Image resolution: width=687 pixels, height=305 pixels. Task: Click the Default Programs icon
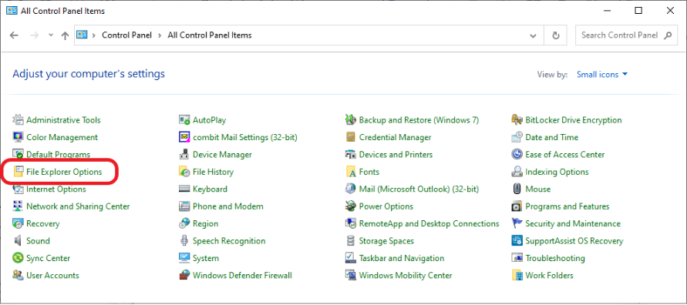[x=18, y=155]
